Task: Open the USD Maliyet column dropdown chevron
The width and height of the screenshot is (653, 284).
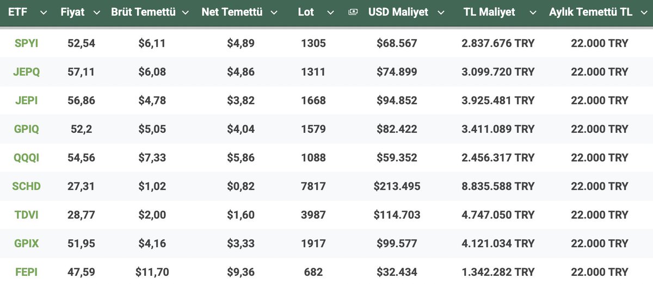Action: 441,13
